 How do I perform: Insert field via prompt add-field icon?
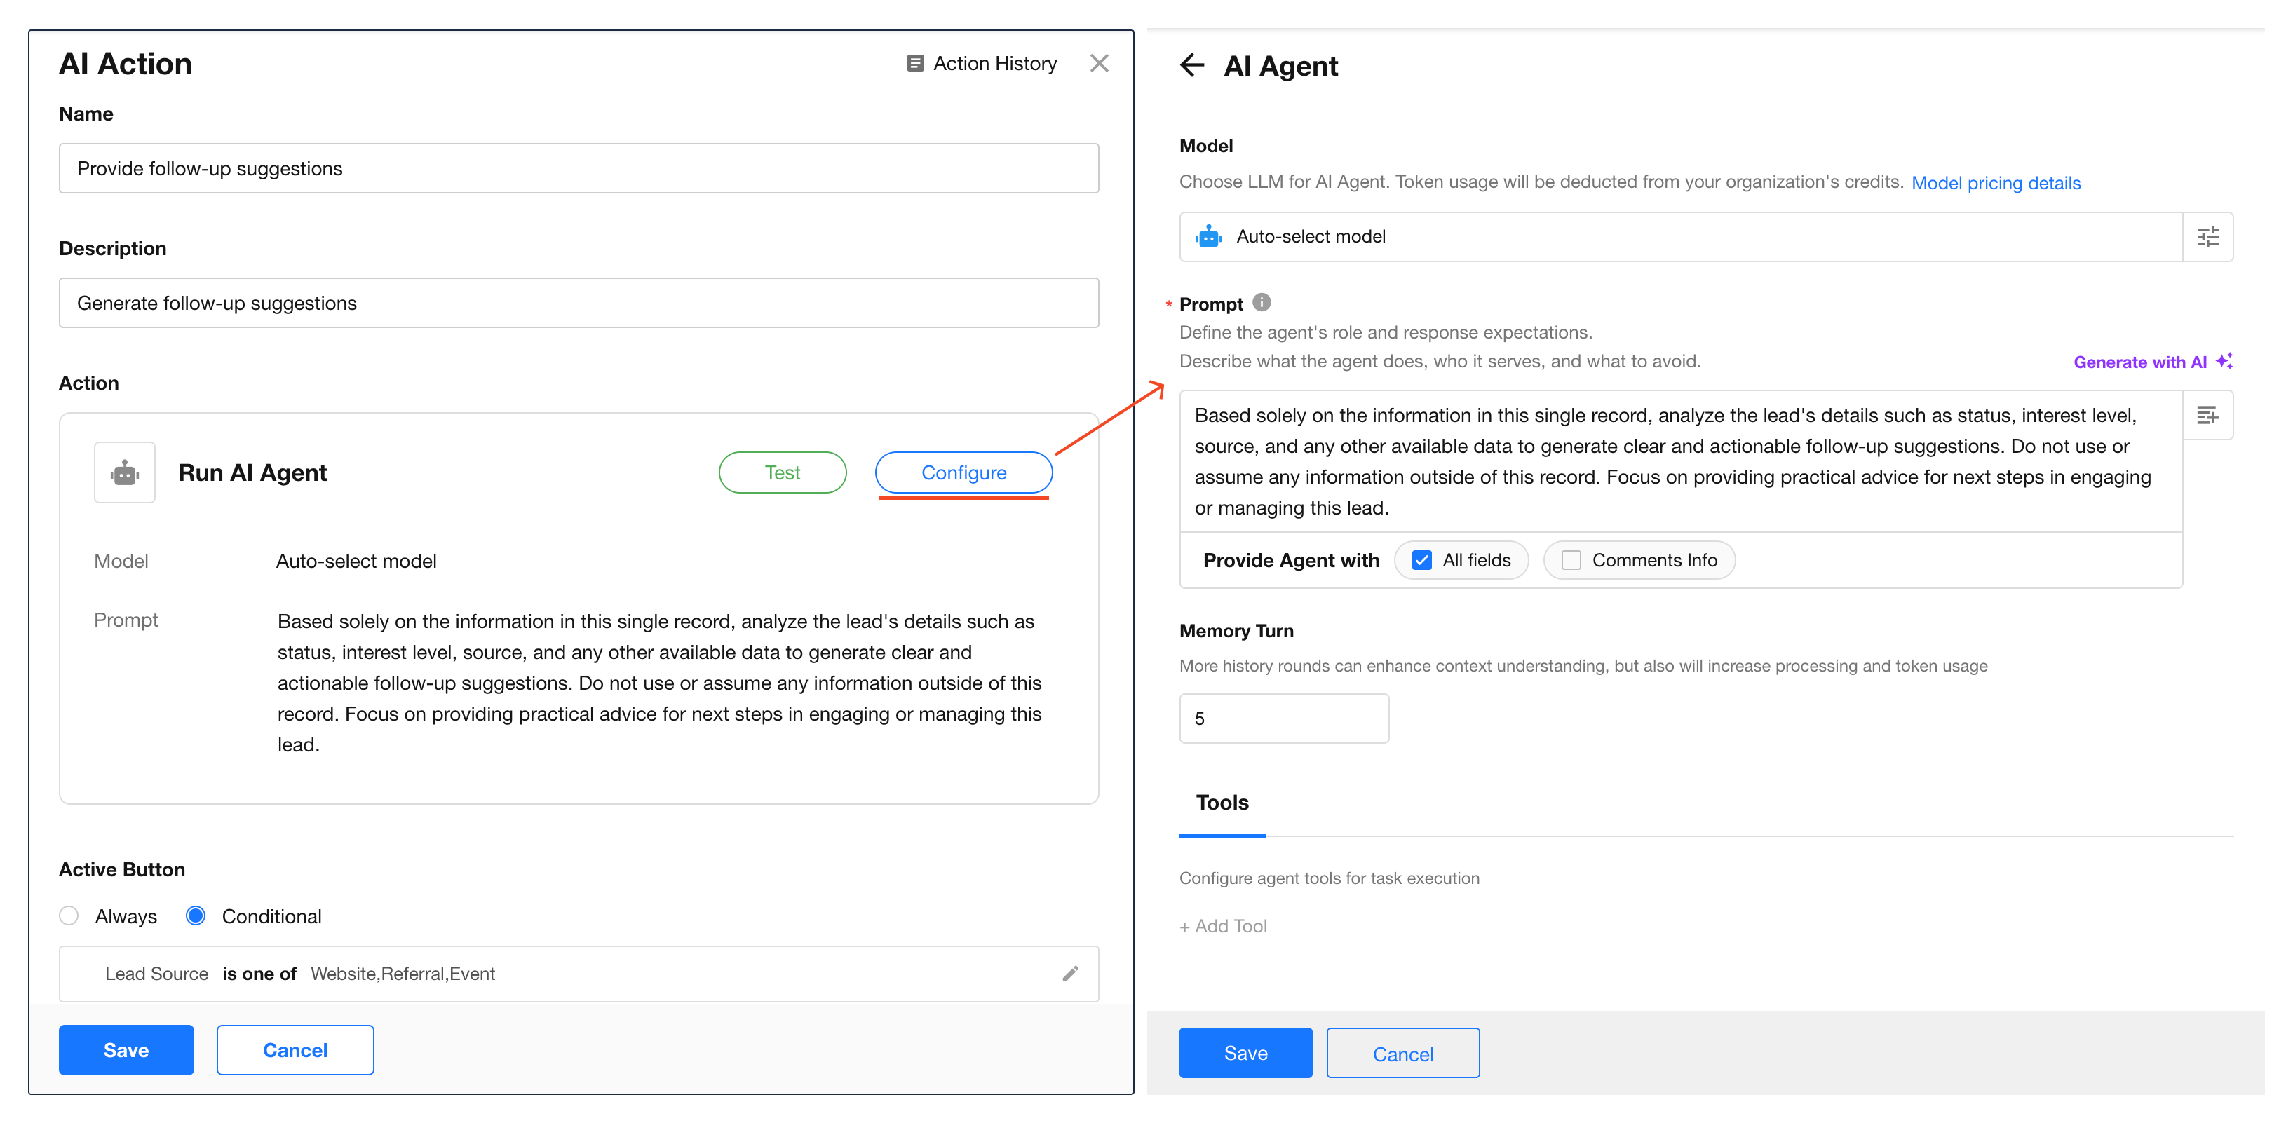tap(2207, 415)
